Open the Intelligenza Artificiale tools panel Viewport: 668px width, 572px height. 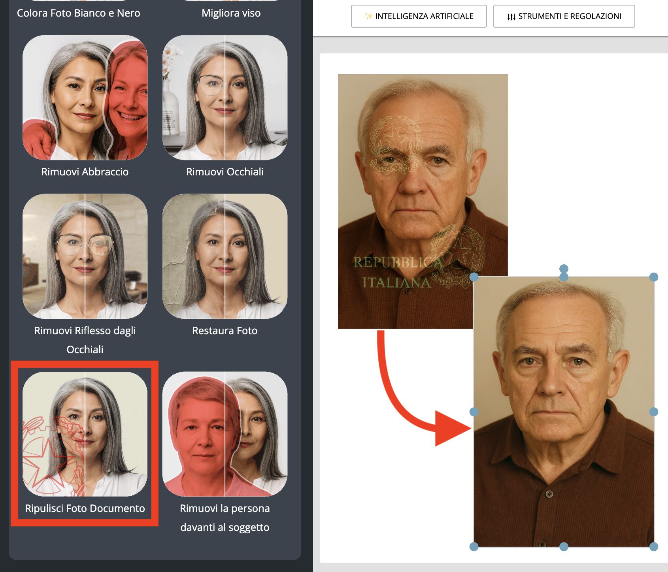pyautogui.click(x=419, y=16)
